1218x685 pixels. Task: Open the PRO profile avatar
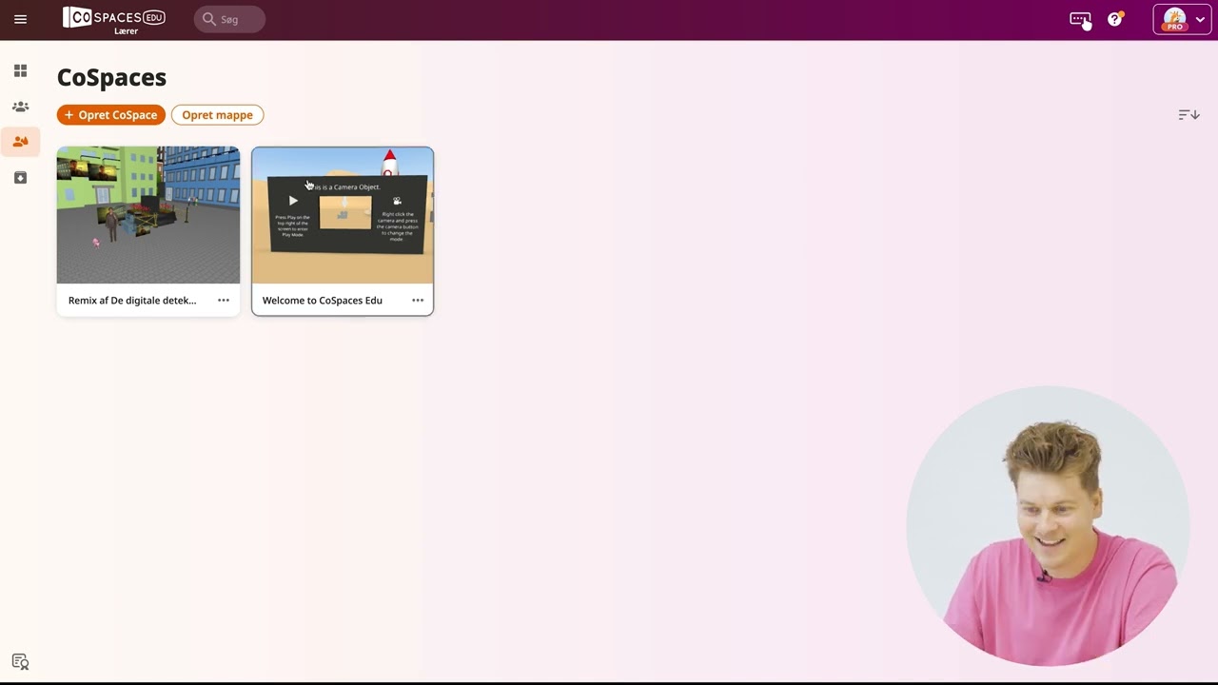click(x=1174, y=19)
